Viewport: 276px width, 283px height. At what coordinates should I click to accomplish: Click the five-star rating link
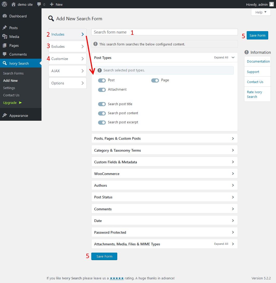[117, 278]
